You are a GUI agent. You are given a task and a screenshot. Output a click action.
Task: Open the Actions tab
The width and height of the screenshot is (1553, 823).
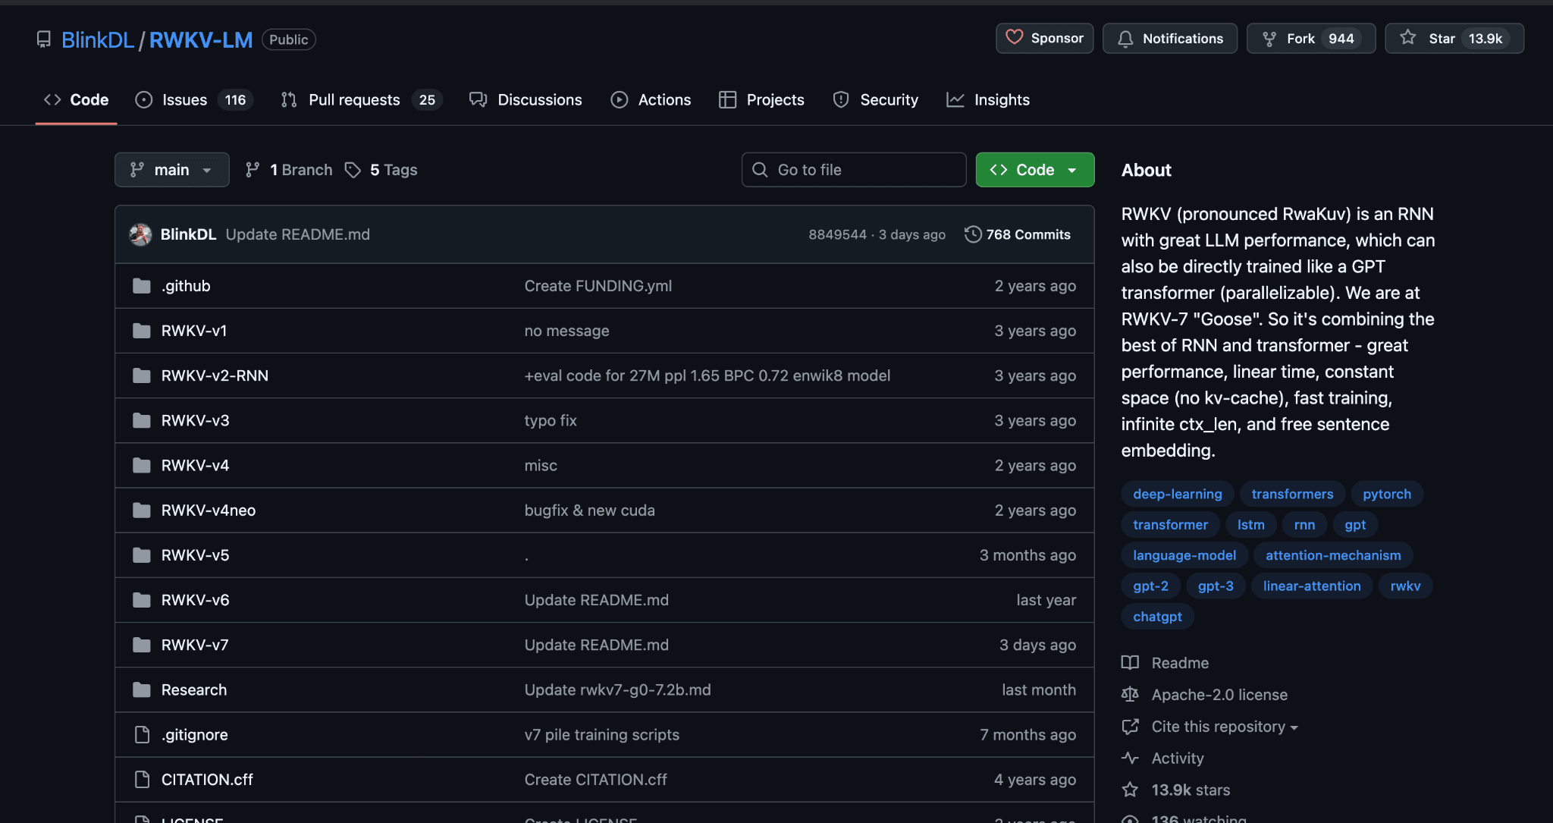tap(651, 99)
